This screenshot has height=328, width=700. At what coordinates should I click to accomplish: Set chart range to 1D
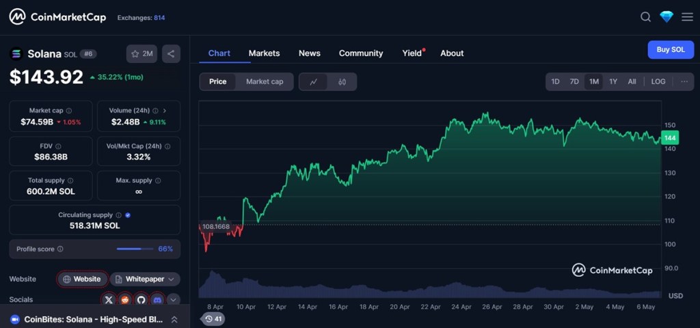click(555, 82)
